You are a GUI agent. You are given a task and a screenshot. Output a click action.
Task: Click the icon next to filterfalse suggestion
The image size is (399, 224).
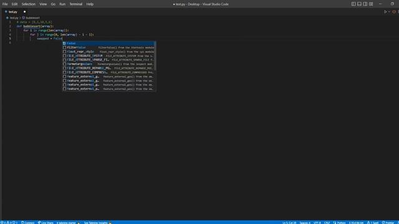click(x=65, y=47)
